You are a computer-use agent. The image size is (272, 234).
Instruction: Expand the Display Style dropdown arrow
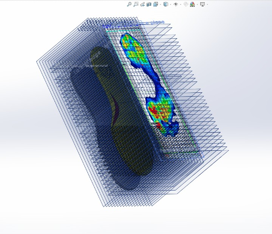point(170,5)
